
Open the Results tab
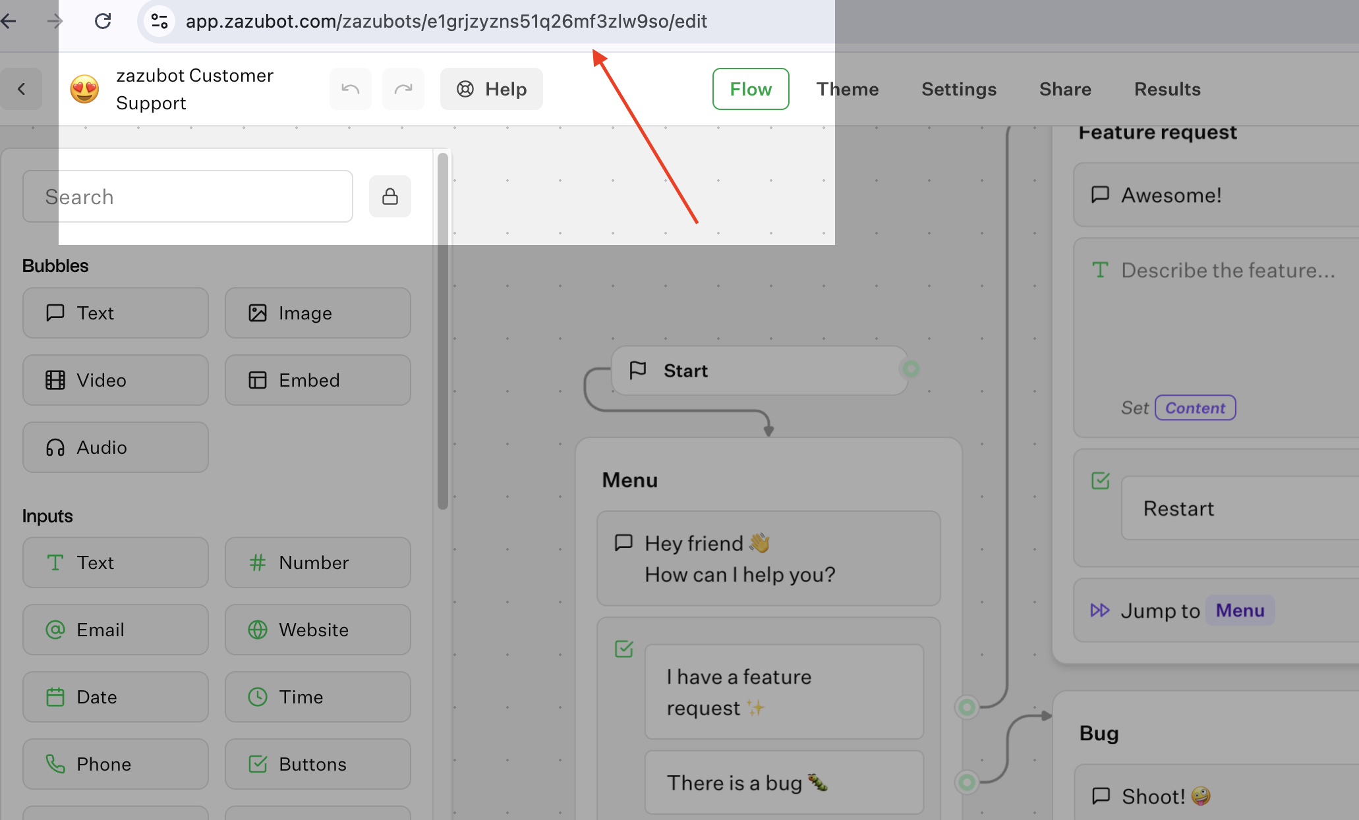click(1167, 89)
